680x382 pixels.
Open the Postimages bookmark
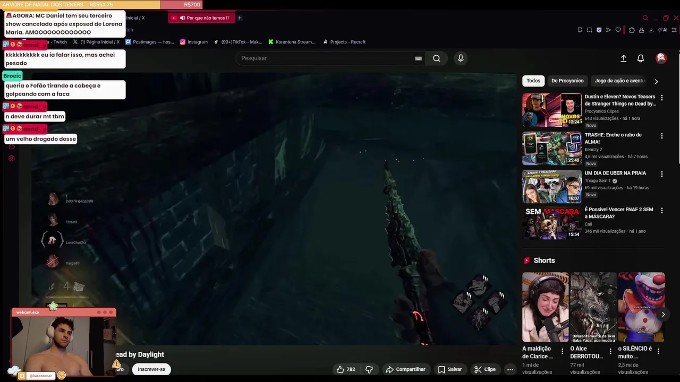pyautogui.click(x=149, y=42)
